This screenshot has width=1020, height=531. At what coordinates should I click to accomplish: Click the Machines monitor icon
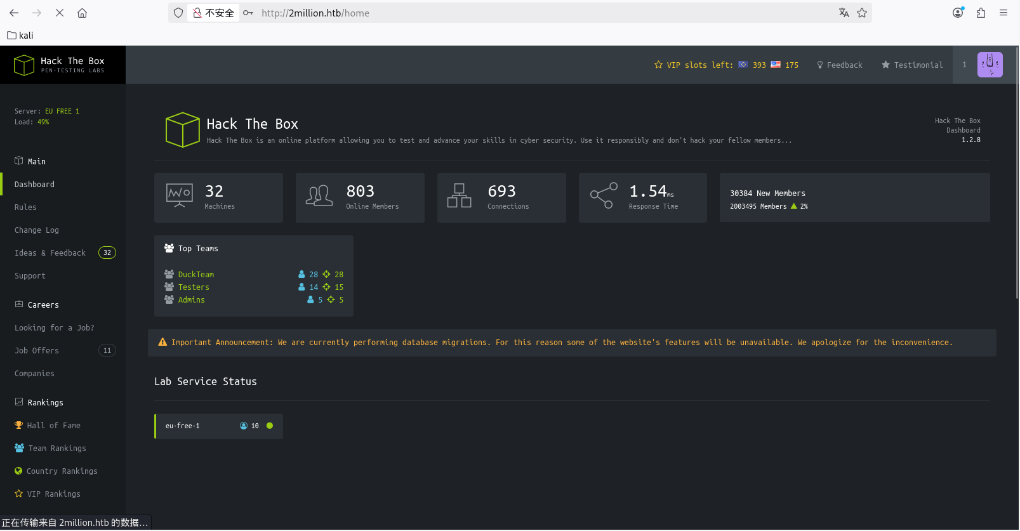[179, 195]
